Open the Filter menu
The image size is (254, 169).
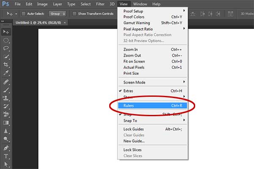(100, 4)
